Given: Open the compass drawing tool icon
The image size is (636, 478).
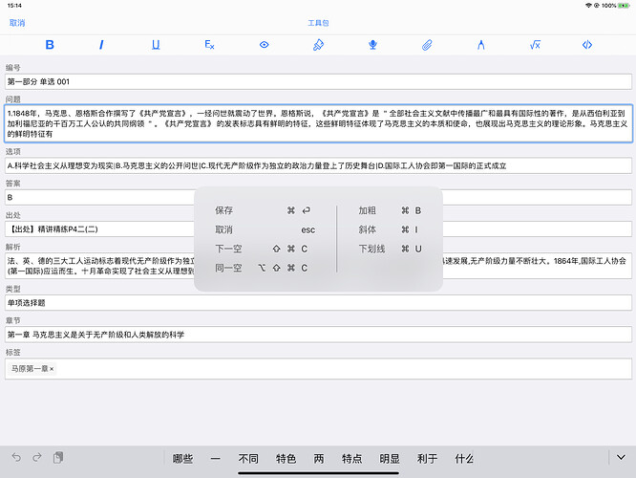Looking at the screenshot, I should pos(481,45).
